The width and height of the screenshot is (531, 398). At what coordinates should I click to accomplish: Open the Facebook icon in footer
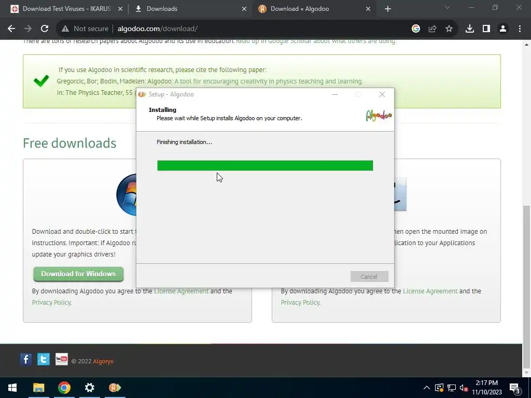[x=26, y=359]
